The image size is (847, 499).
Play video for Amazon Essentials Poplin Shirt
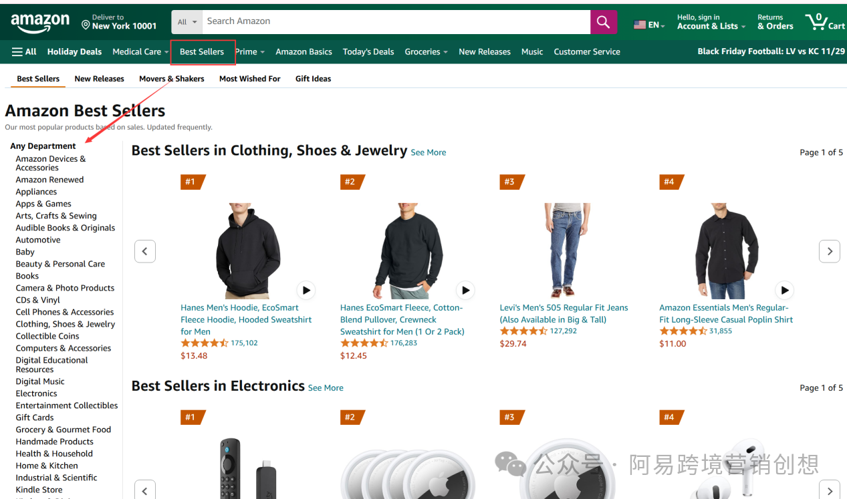click(784, 290)
